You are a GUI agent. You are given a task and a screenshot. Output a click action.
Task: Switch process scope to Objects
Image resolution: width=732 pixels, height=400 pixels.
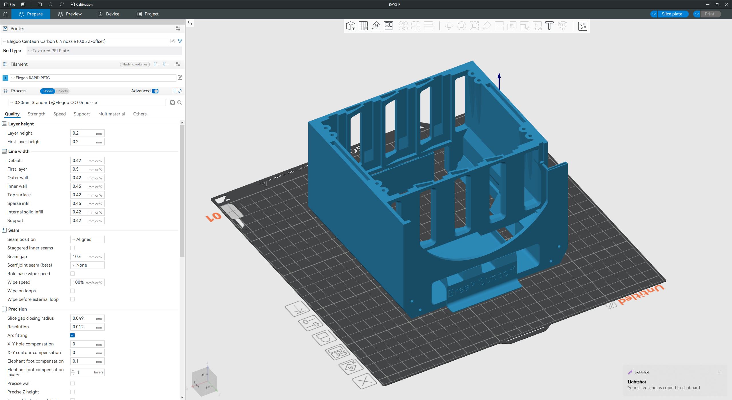(x=62, y=91)
